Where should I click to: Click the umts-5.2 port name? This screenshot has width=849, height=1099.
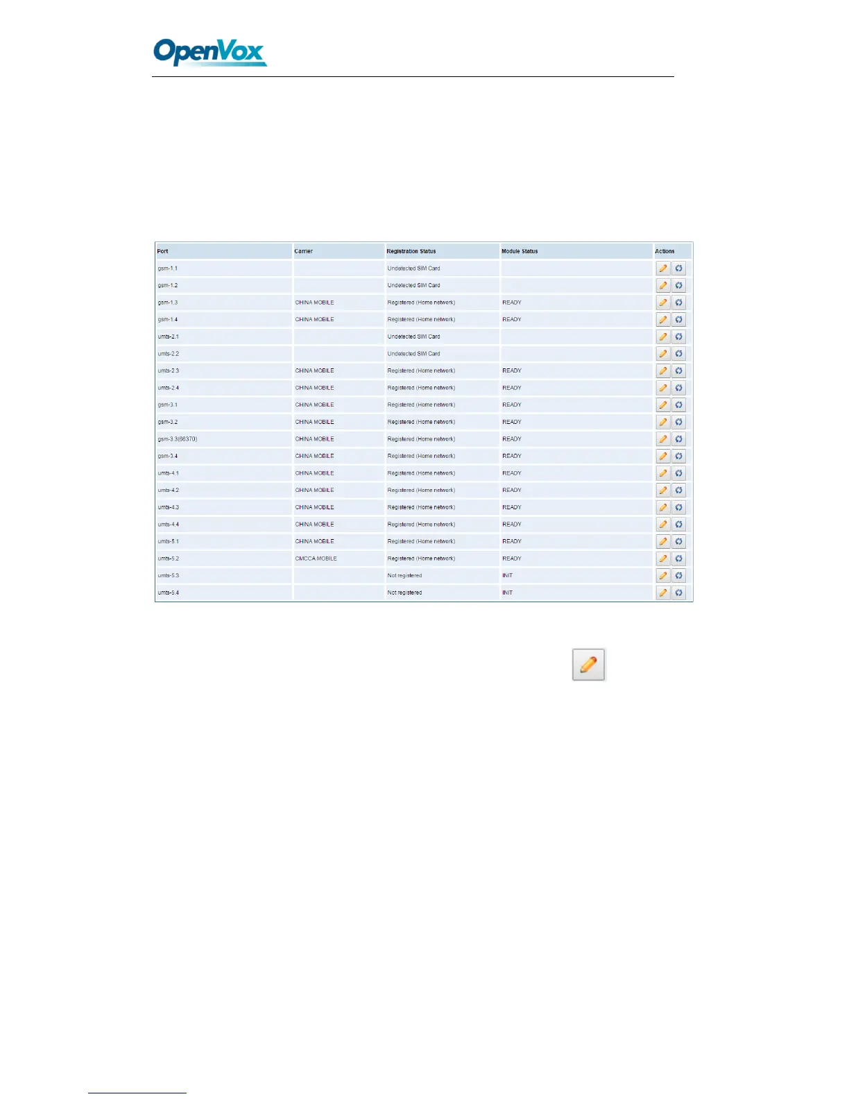(x=169, y=559)
